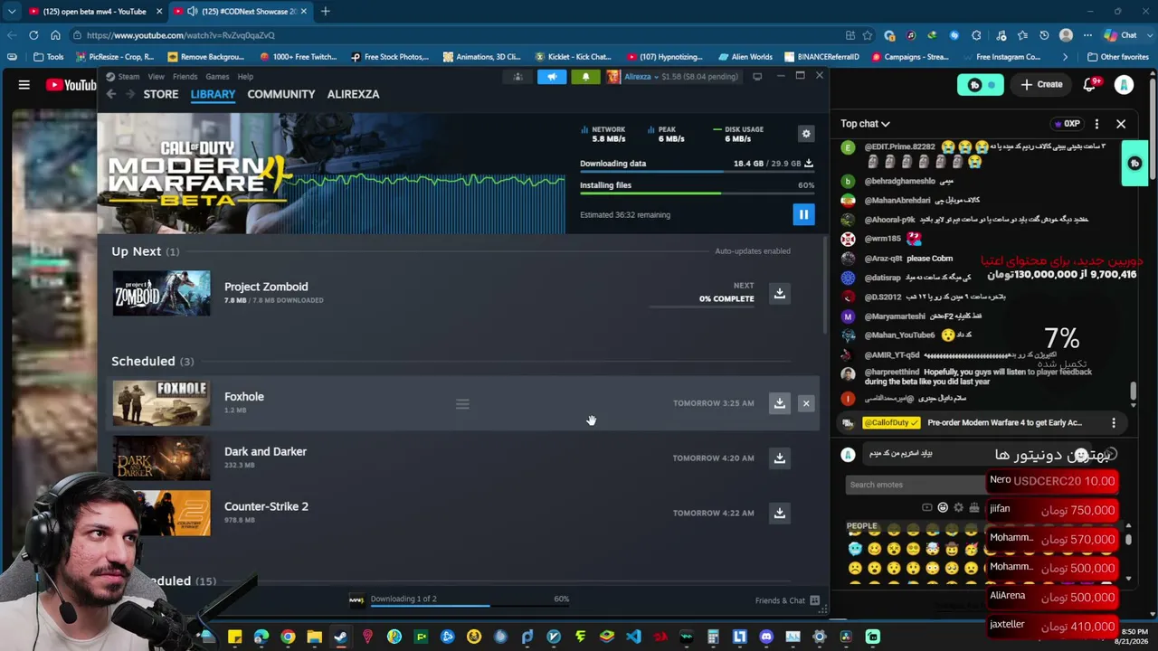Image resolution: width=1158 pixels, height=651 pixels.
Task: Open the Steam STORE tab
Action: click(x=161, y=94)
